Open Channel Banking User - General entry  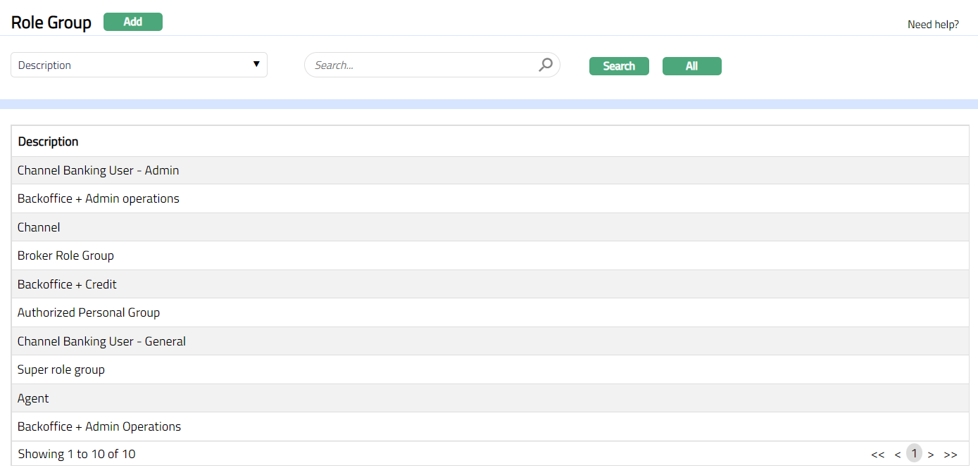pyautogui.click(x=101, y=341)
